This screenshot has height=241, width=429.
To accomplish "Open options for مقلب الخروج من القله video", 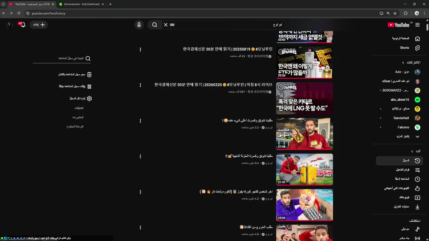I will [140, 228].
